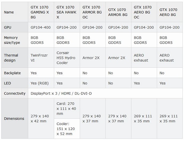184x141 pixels.
Task: Click the LED row label
Action: pyautogui.click(x=7, y=83)
